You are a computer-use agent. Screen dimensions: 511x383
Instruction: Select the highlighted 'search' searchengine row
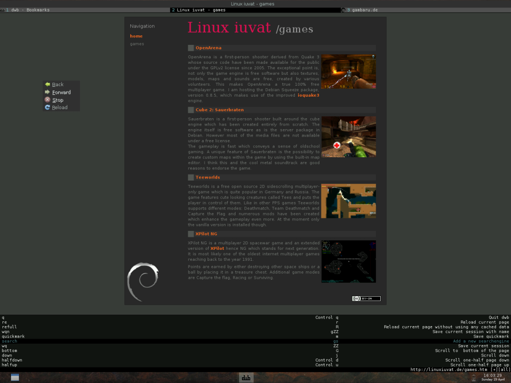point(9,341)
